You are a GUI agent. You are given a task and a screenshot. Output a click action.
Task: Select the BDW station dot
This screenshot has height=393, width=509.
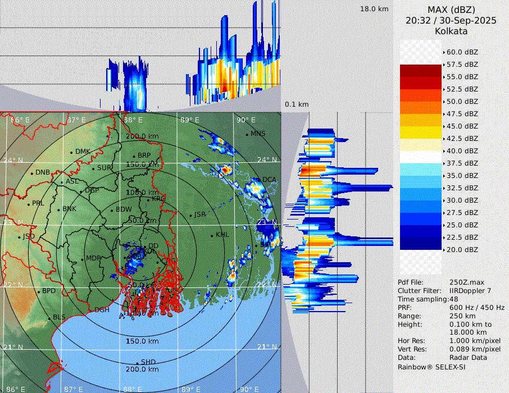pyautogui.click(x=112, y=210)
